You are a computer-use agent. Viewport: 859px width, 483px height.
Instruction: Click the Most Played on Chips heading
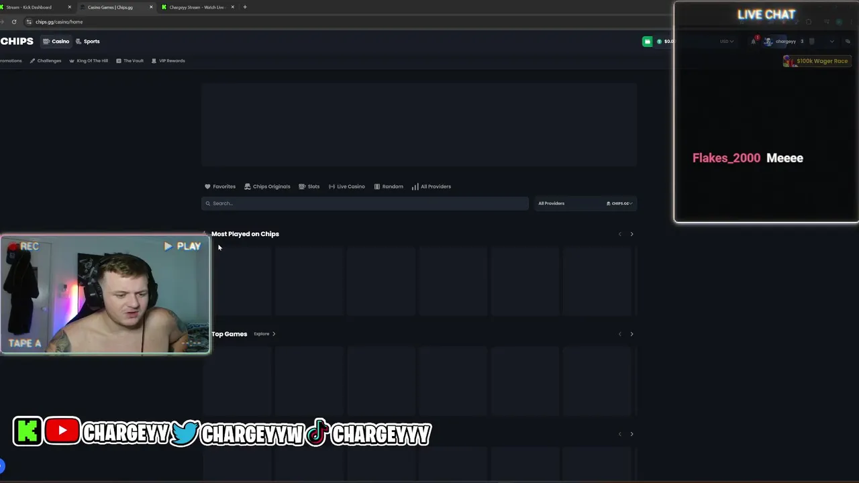[x=245, y=234]
